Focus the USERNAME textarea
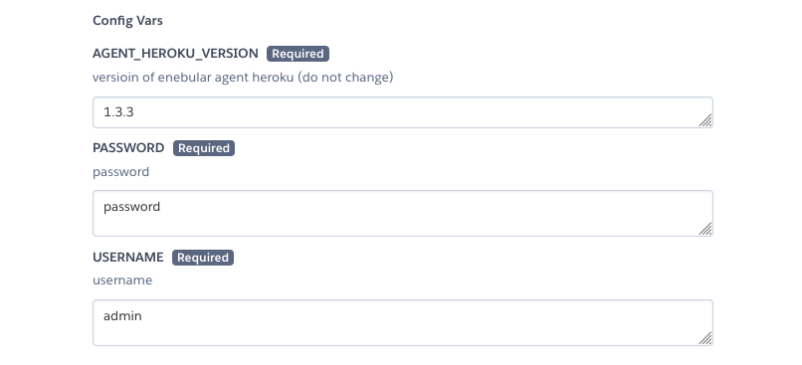This screenshot has width=802, height=365. [403, 322]
